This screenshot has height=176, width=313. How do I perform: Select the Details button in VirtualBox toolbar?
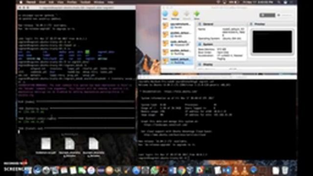tap(268, 15)
